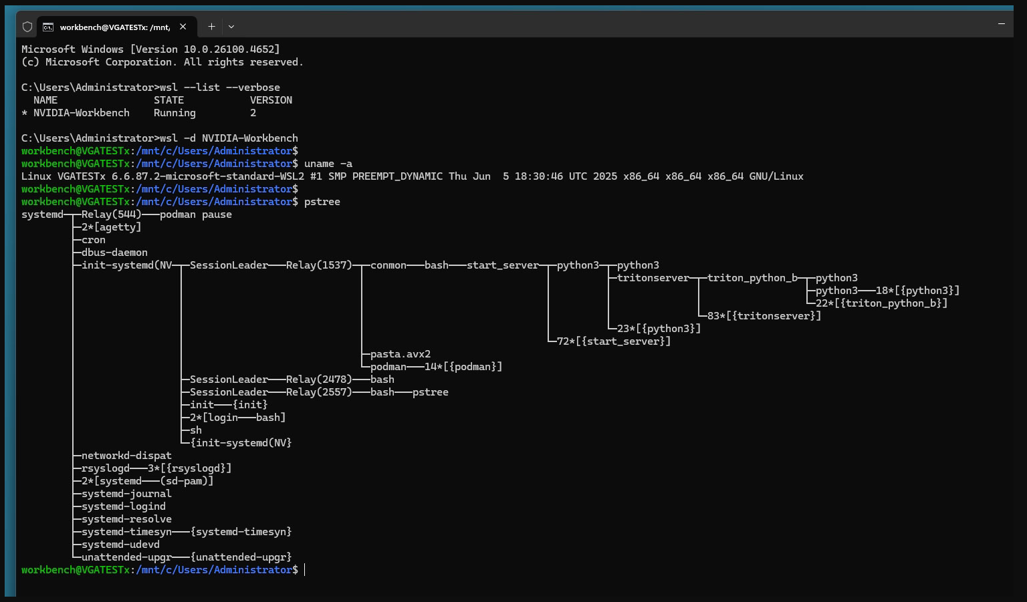The image size is (1027, 602).
Task: Click 'podman pause' process entry
Action: (196, 214)
